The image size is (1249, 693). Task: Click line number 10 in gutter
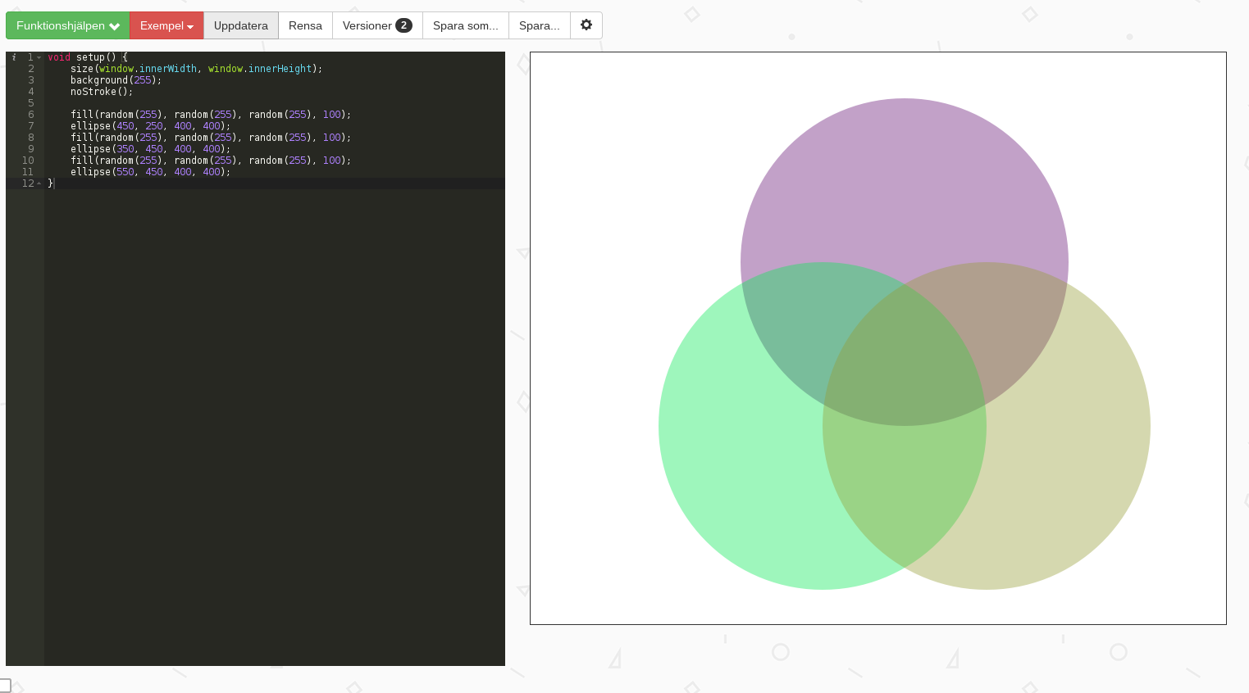pyautogui.click(x=28, y=161)
